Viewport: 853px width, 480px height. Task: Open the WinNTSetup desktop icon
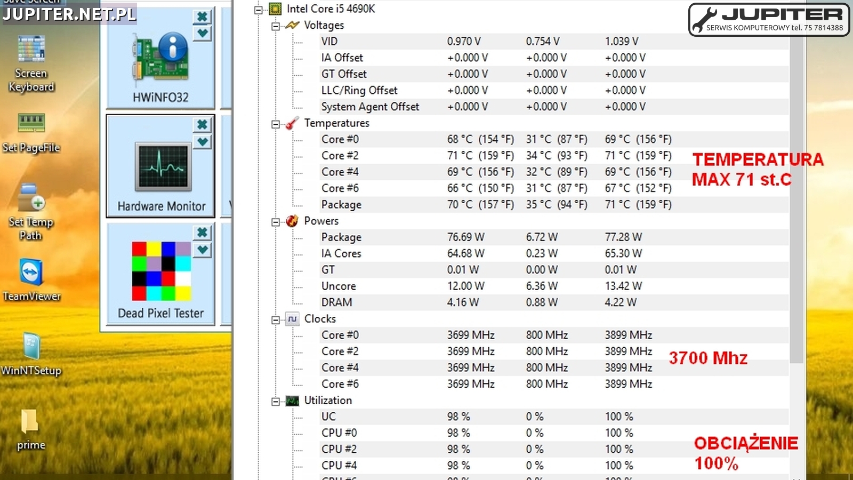pos(31,354)
